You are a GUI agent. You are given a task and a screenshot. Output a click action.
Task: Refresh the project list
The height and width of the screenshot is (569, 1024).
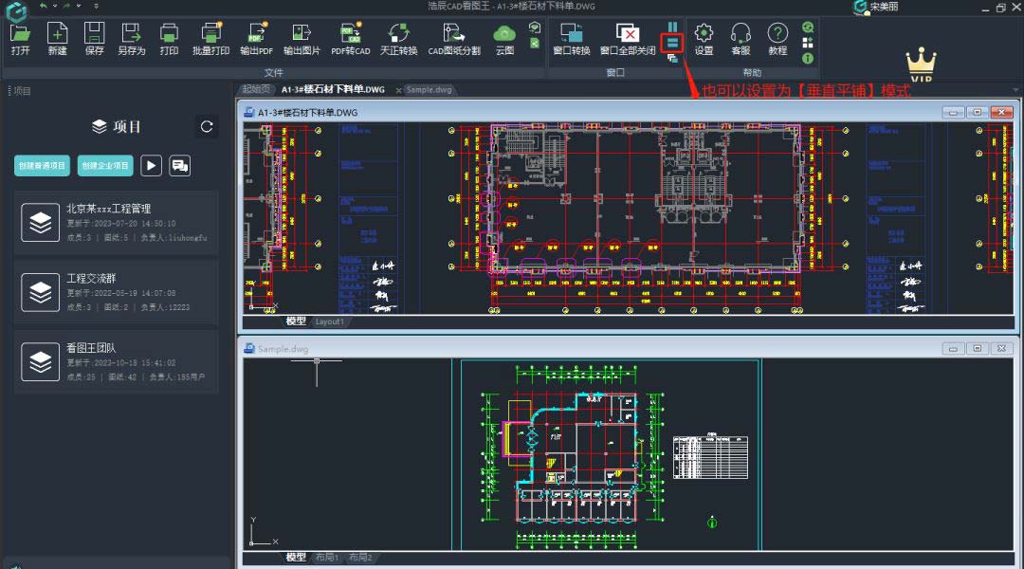(207, 126)
